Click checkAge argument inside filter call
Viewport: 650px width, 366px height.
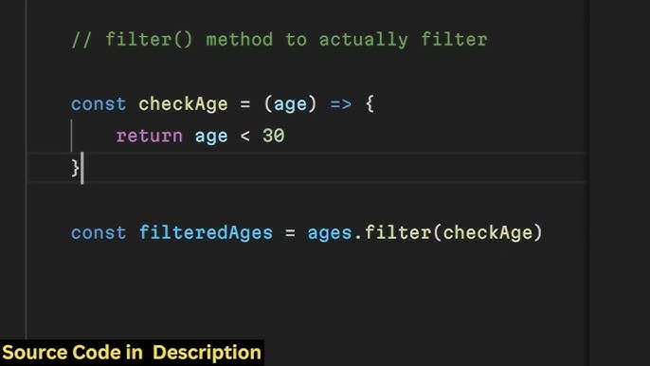pyautogui.click(x=487, y=233)
